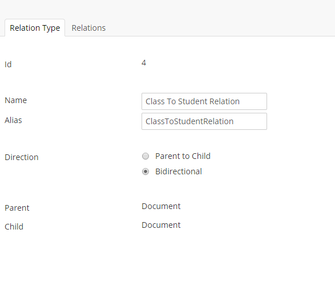Click the Id field label
Screen dimensions: 335x307
(x=8, y=64)
